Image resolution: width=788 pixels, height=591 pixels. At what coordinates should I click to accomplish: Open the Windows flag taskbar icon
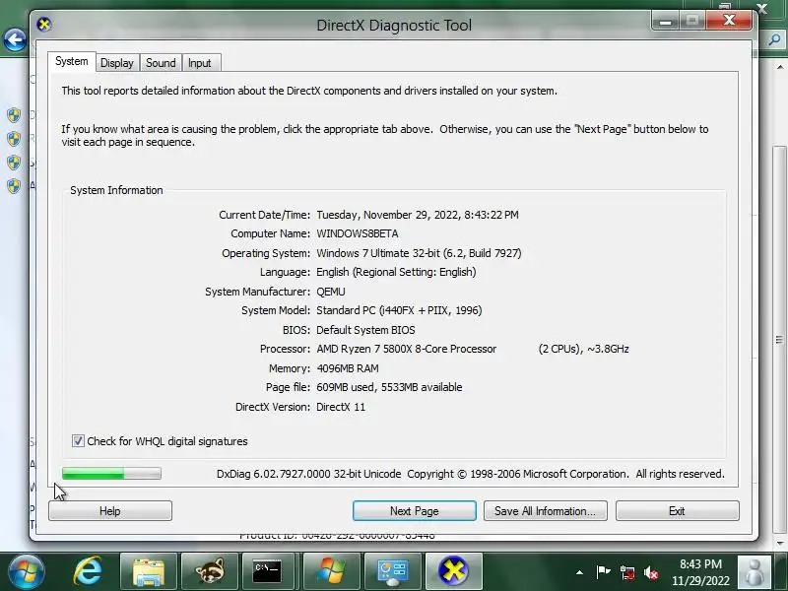(331, 572)
